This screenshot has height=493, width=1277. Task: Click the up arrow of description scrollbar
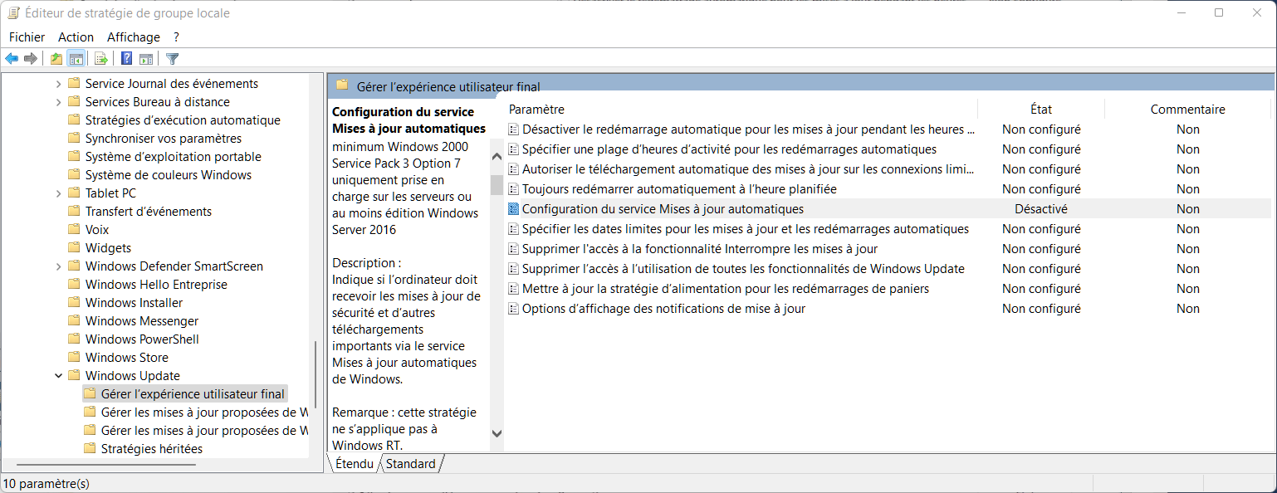(497, 156)
